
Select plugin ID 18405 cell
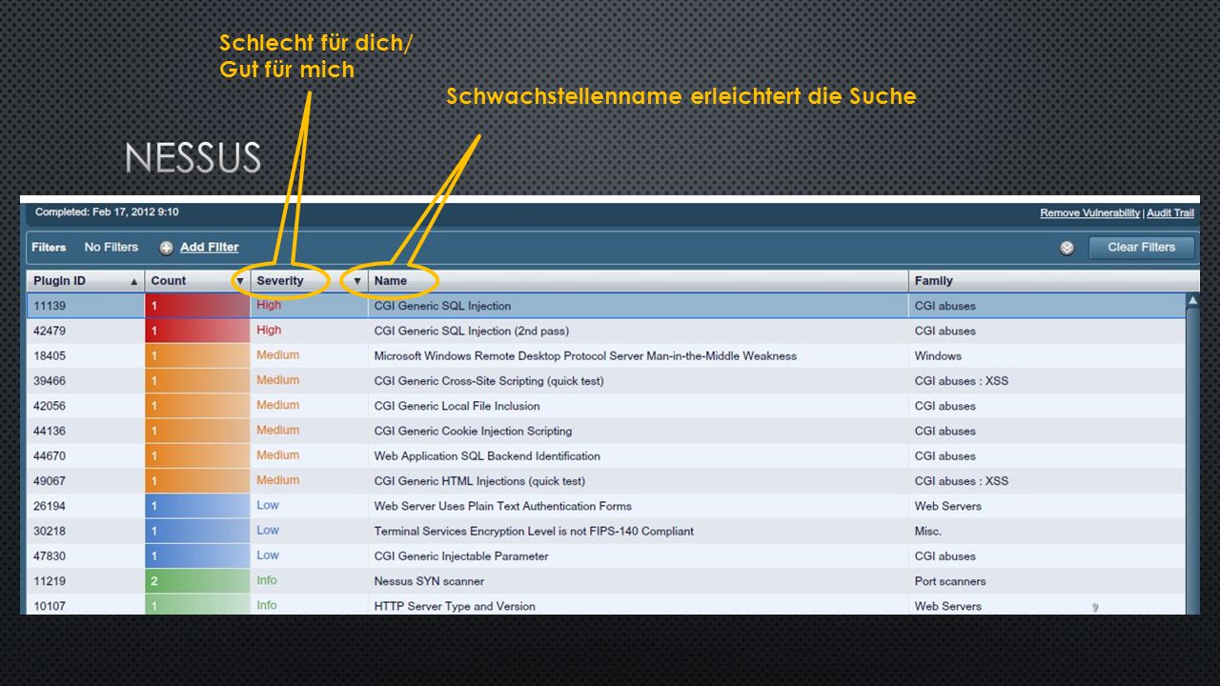[x=86, y=355]
